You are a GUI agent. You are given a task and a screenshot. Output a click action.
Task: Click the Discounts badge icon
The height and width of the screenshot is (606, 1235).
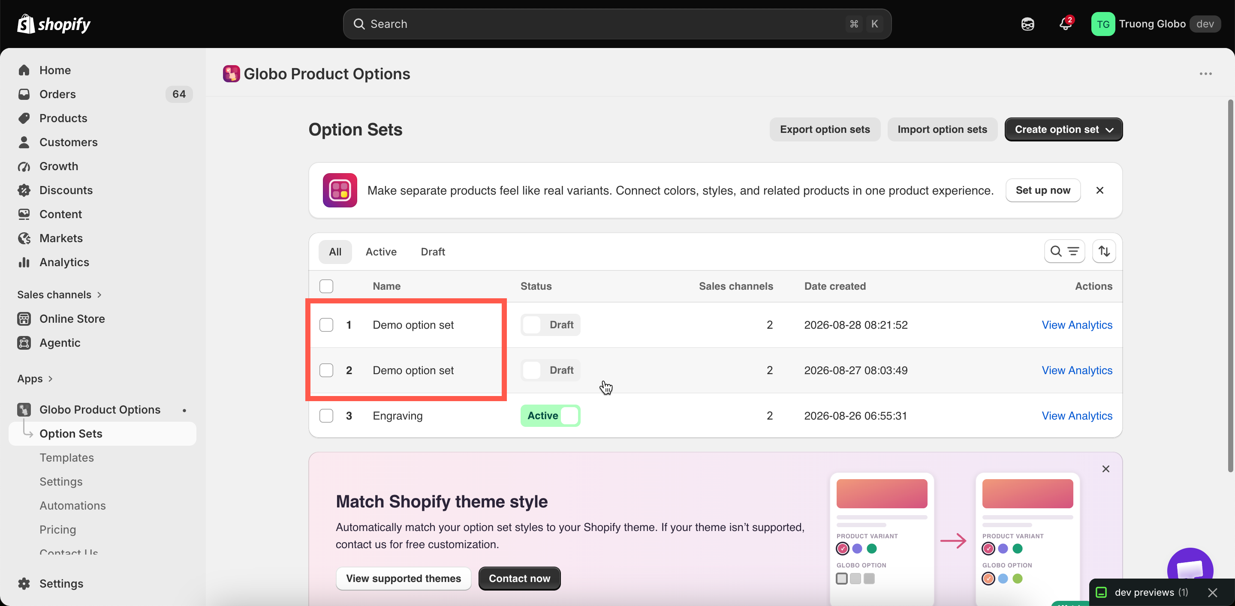(x=24, y=190)
